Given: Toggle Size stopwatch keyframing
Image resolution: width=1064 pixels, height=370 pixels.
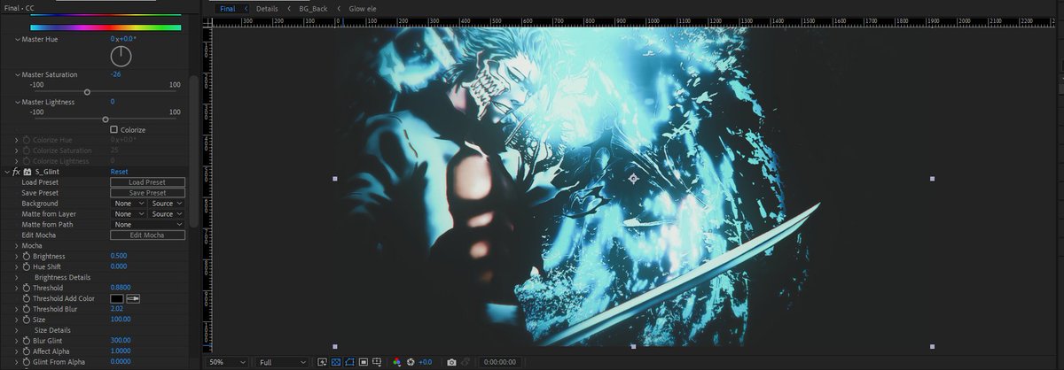Looking at the screenshot, I should point(27,320).
